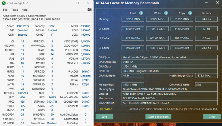Screen dimensions: 222x126
Task: Click Chipset field AMD B550
Action: 170,94
